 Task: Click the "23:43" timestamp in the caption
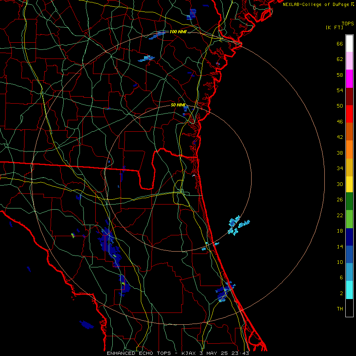(240, 353)
